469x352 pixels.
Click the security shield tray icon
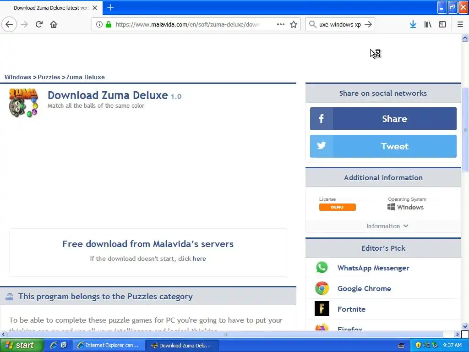click(418, 345)
